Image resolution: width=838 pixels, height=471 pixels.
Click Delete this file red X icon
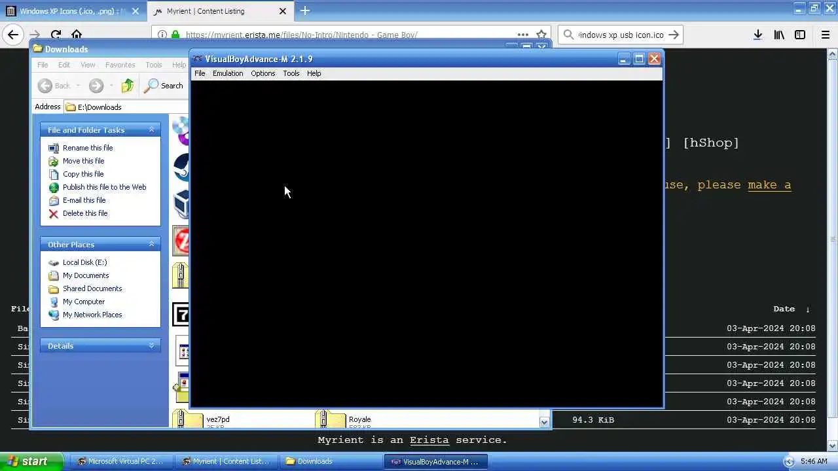pos(54,213)
